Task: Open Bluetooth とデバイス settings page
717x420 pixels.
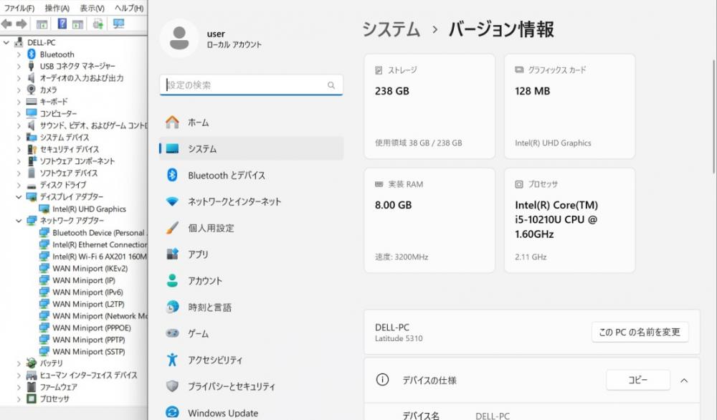Action: (251, 175)
